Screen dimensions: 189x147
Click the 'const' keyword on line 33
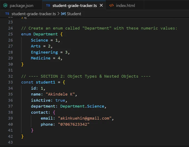pos(27,82)
